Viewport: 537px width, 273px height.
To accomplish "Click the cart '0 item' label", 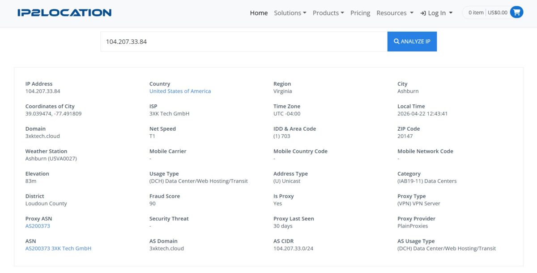I will tap(476, 12).
